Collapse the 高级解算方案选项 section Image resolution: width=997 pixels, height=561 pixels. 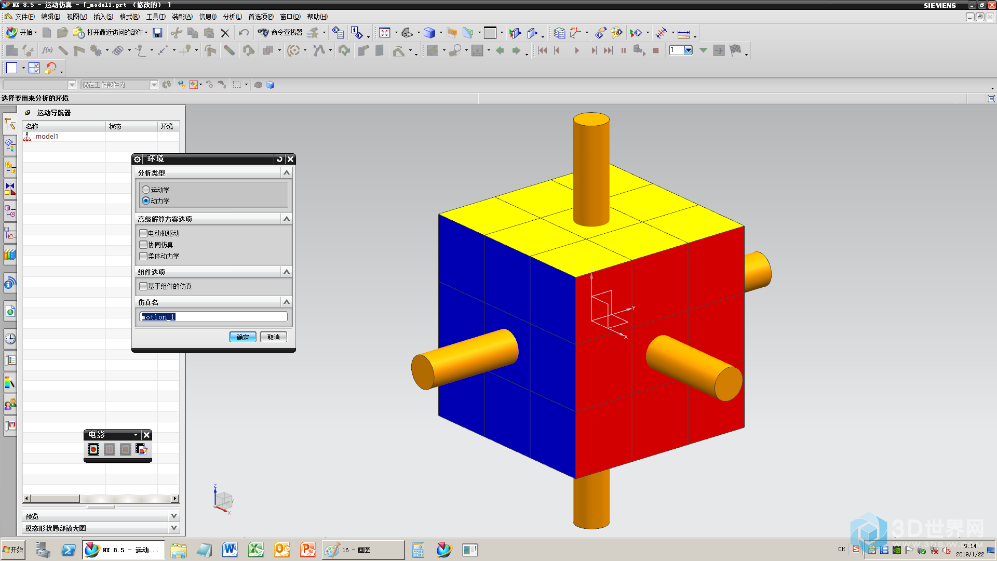(287, 219)
